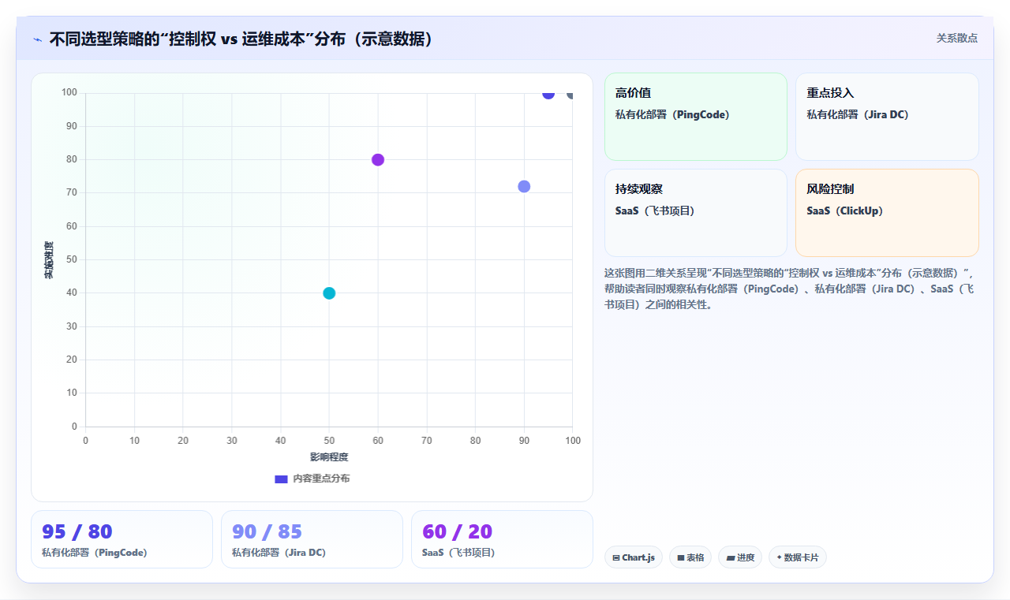The image size is (1010, 600).
Task: Open the 风险控制 ClickUp card
Action: click(887, 213)
